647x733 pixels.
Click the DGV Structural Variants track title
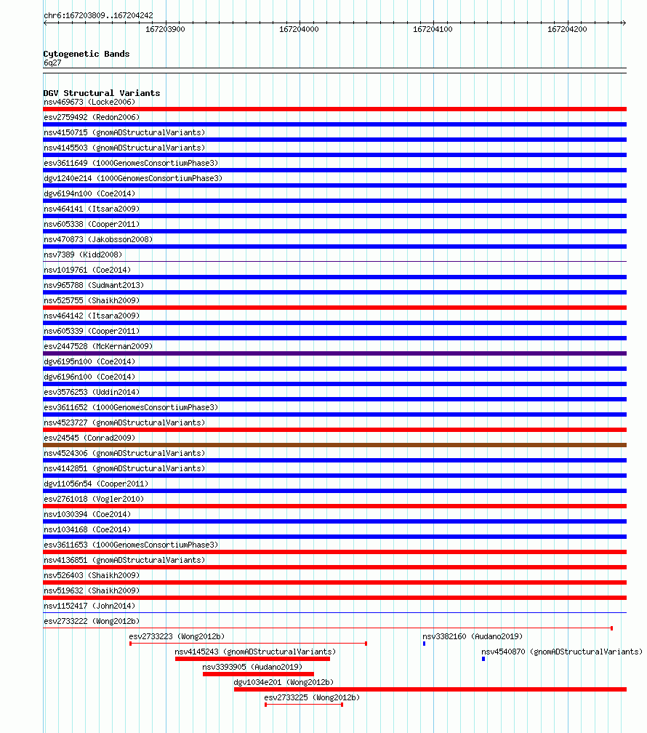102,94
